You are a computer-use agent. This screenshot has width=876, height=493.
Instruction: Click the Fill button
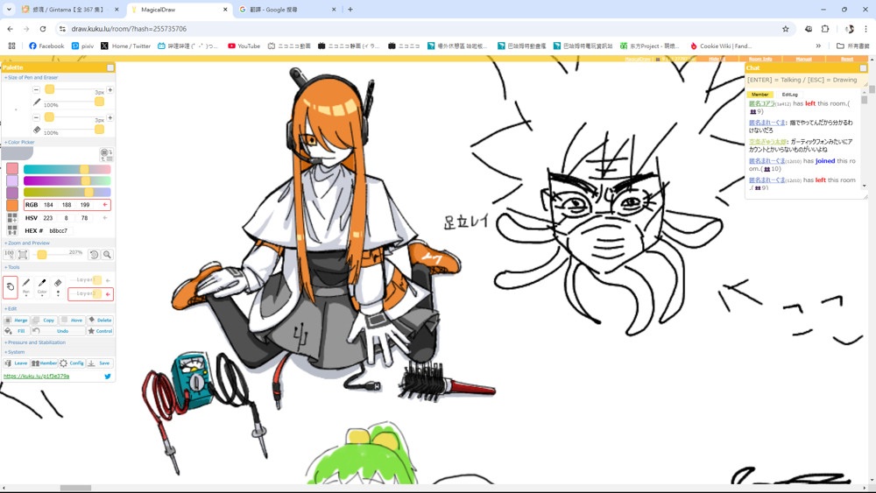[x=16, y=331]
